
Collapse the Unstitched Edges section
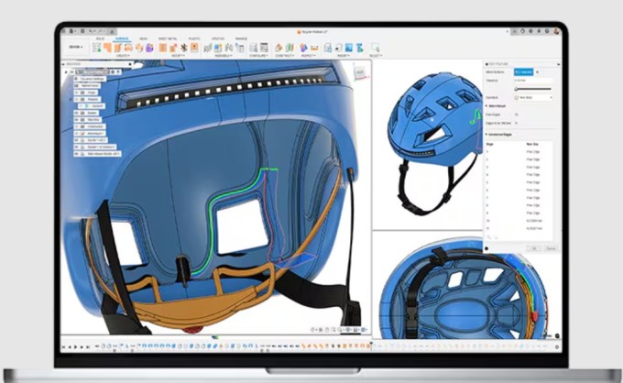point(486,135)
